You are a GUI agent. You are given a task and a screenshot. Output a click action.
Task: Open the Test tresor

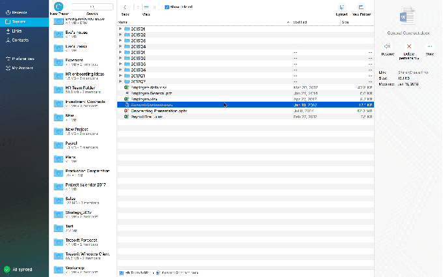click(83, 228)
